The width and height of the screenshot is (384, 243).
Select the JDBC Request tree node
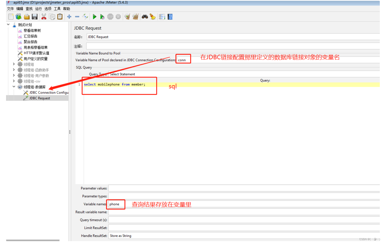[x=40, y=98]
